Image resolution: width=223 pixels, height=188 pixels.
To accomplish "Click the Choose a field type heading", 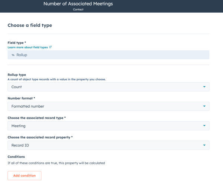I will pos(30,25).
